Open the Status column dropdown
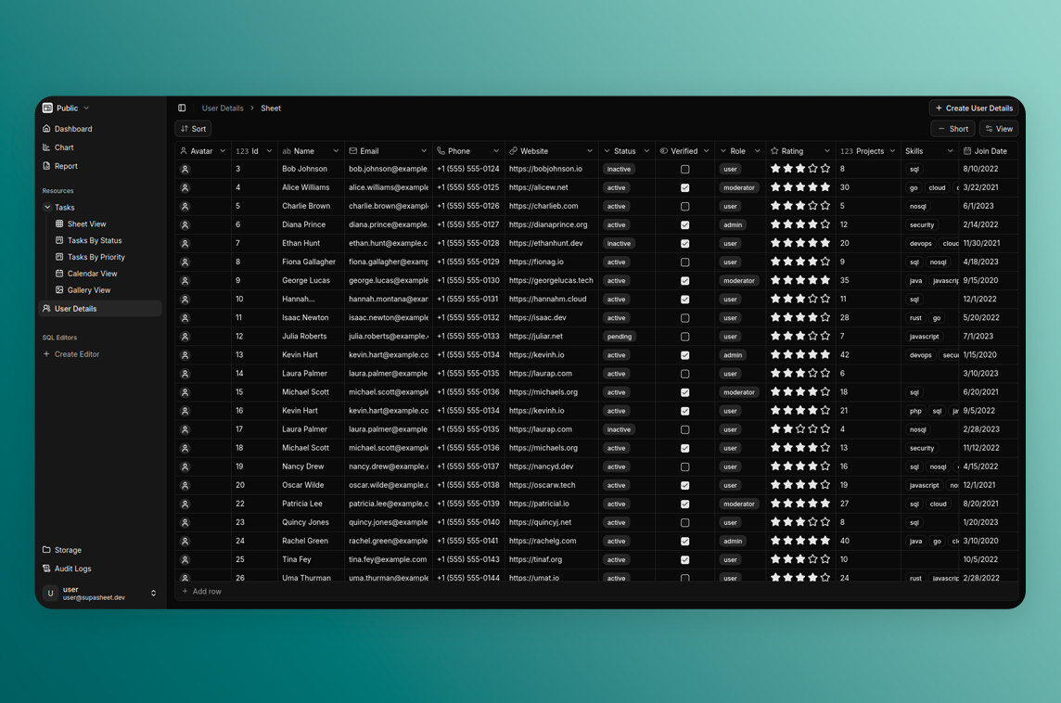This screenshot has height=703, width=1061. tap(646, 151)
